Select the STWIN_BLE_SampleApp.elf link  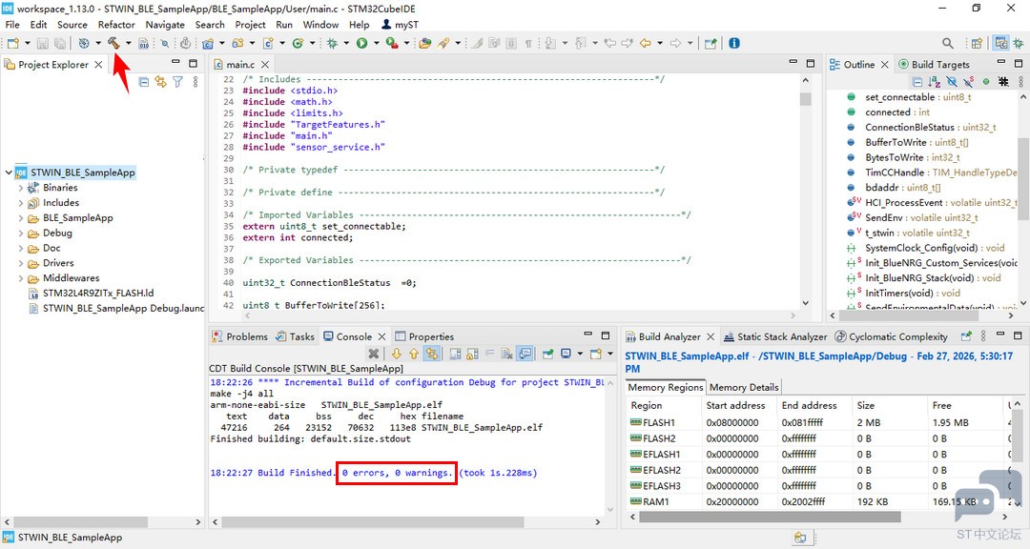click(x=685, y=354)
